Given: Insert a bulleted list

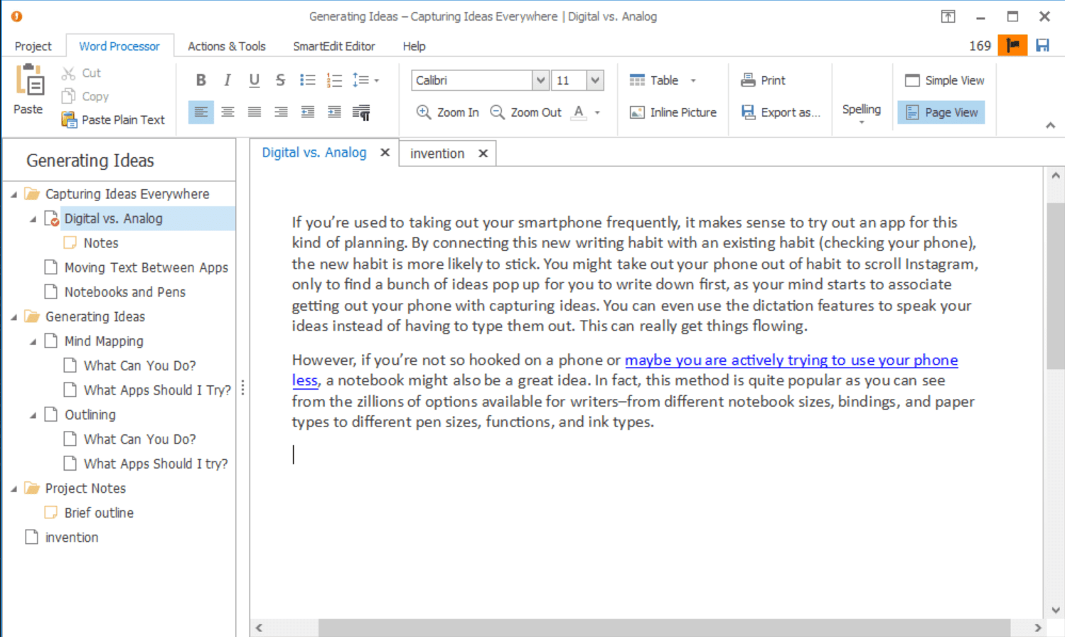Looking at the screenshot, I should click(x=308, y=80).
